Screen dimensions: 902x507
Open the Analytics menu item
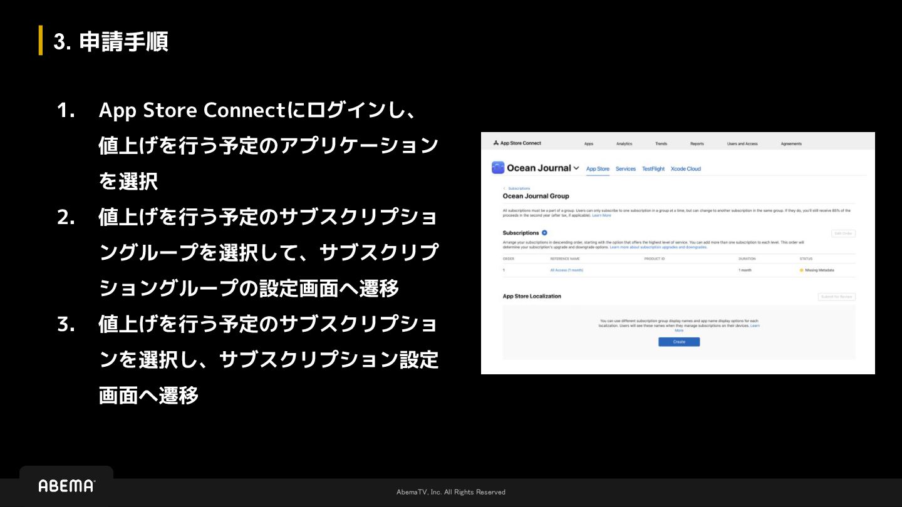point(624,144)
